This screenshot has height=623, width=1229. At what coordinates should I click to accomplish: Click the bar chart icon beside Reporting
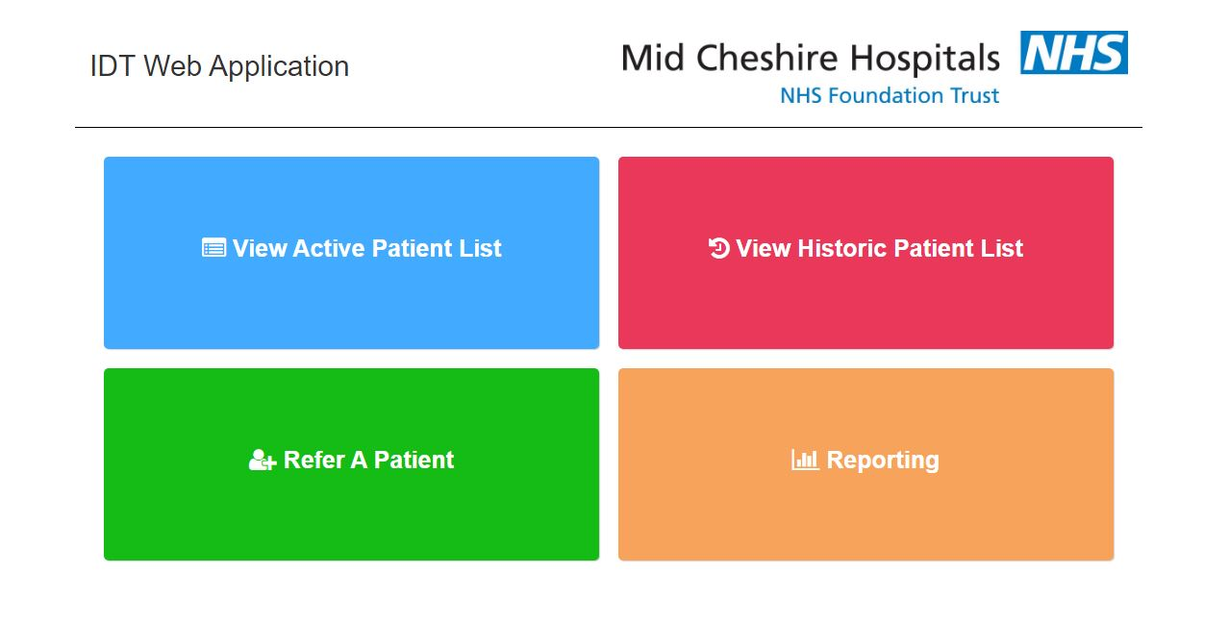(805, 461)
